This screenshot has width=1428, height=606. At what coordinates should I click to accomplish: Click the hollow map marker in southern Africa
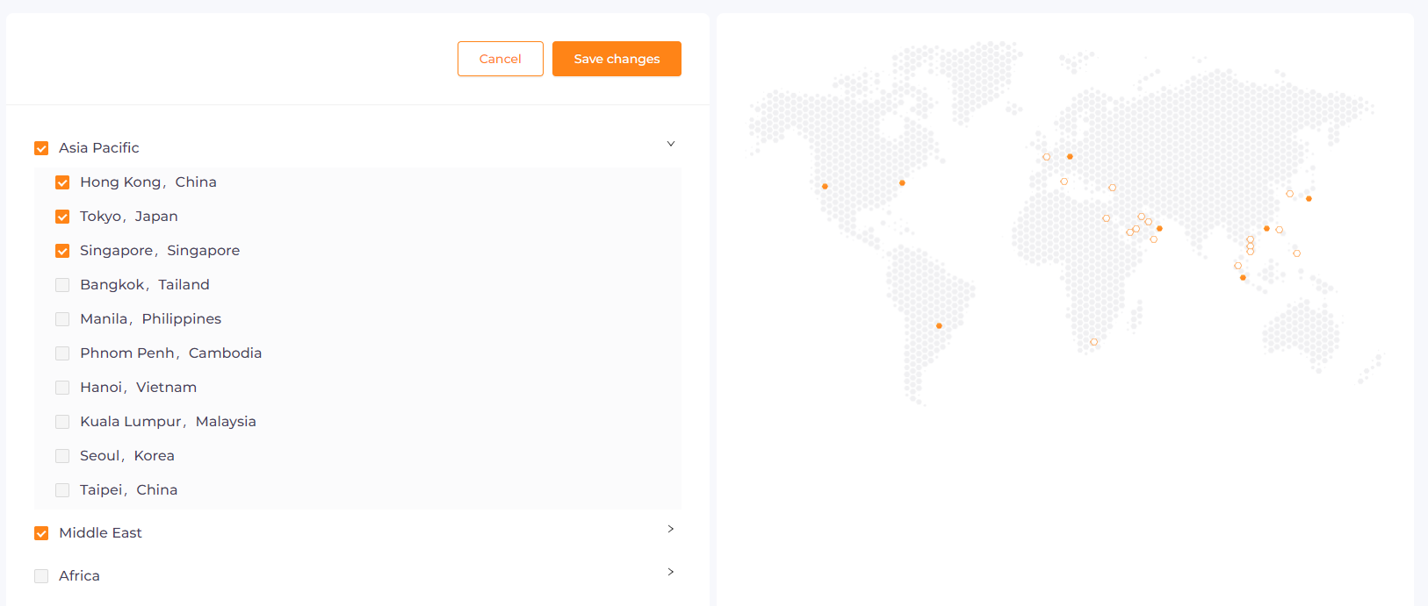1093,342
